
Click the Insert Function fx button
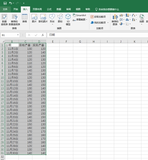43,35
